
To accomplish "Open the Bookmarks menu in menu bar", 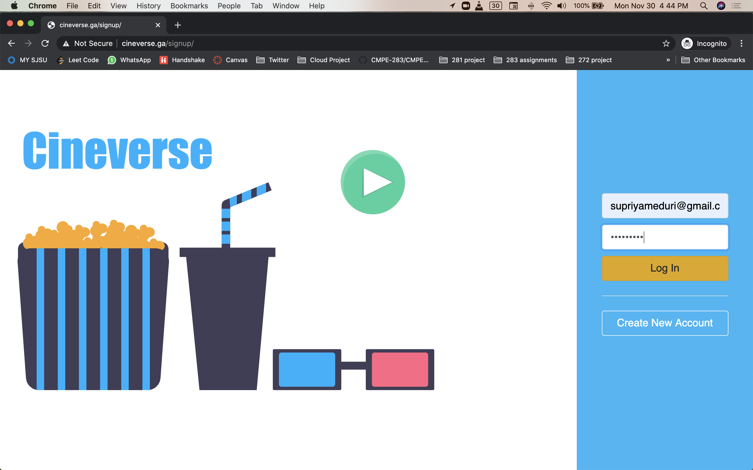I will point(189,6).
